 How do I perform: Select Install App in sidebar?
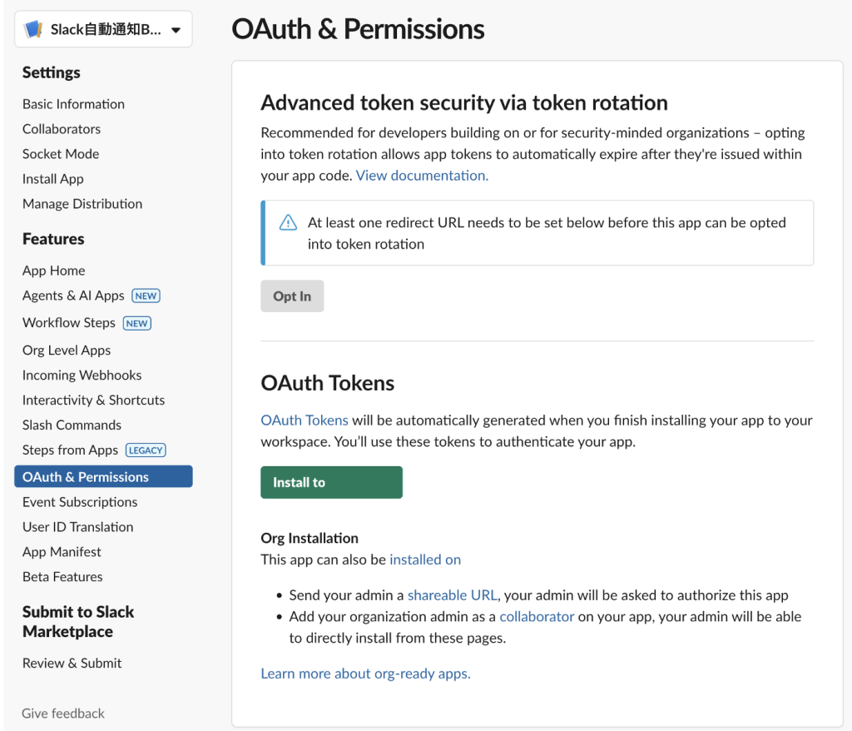[x=52, y=179]
